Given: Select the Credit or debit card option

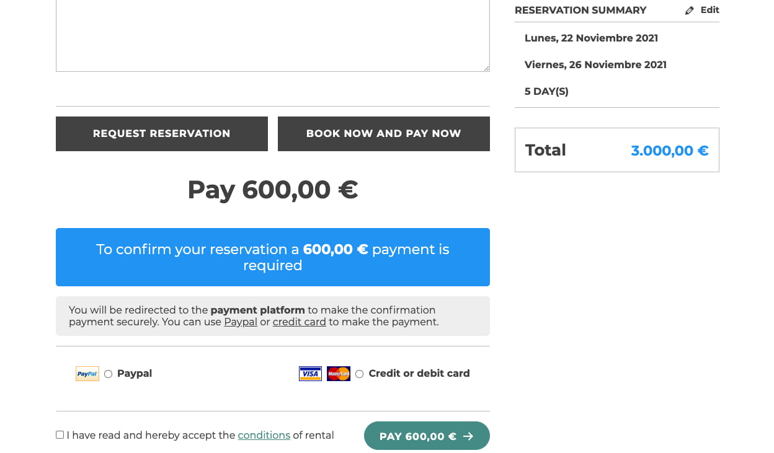Looking at the screenshot, I should point(359,374).
